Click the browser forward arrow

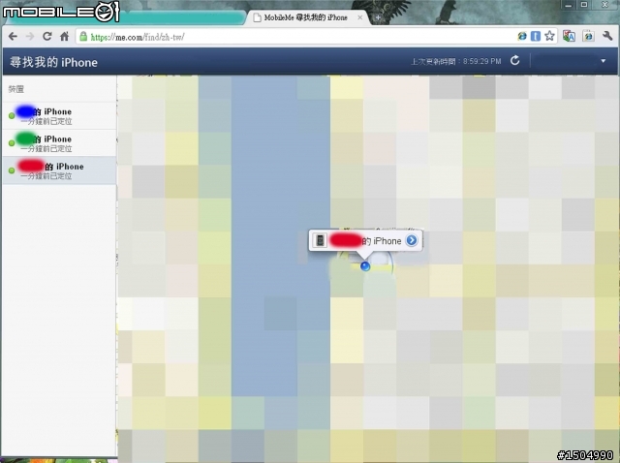click(30, 37)
